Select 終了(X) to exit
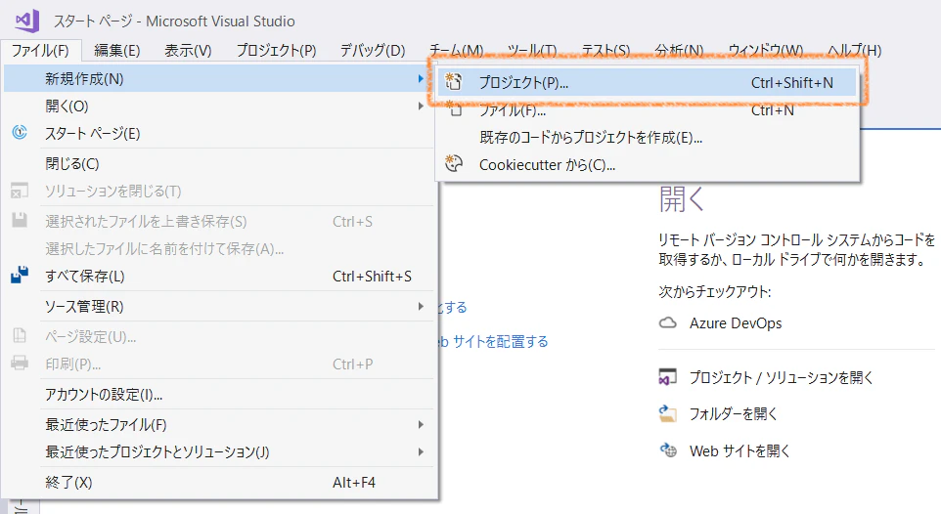The width and height of the screenshot is (941, 514). click(218, 482)
